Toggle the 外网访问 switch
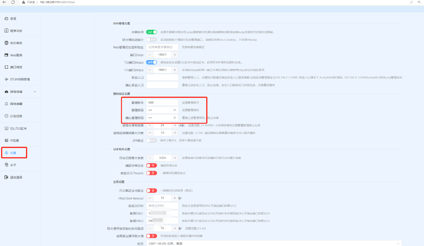This screenshot has width=424, height=246. pos(152,32)
